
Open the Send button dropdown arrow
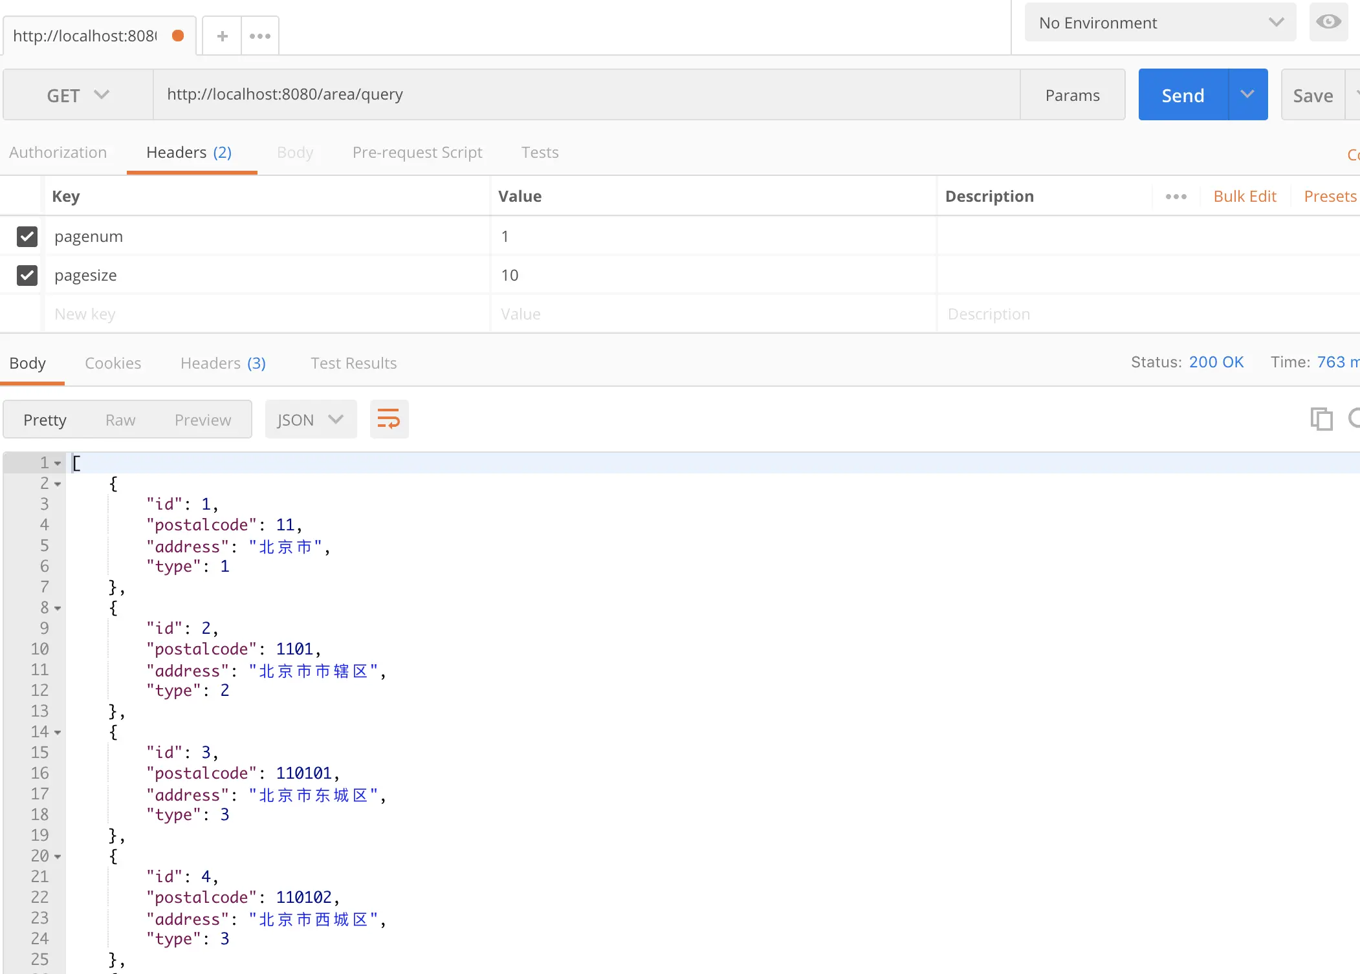click(1247, 94)
